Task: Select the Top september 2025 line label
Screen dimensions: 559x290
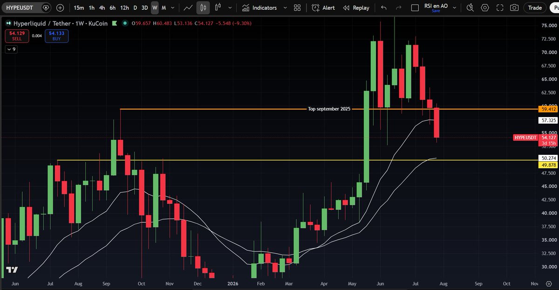Action: 329,109
